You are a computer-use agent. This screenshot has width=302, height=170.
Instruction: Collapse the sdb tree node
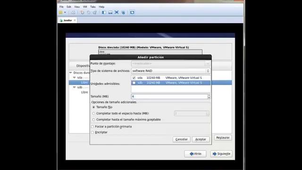click(x=75, y=87)
